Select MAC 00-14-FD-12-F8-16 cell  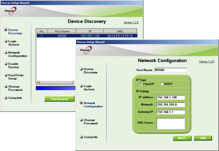pos(120,36)
